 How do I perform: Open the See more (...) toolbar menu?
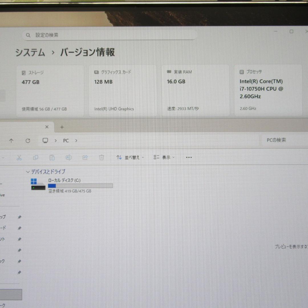[189, 157]
